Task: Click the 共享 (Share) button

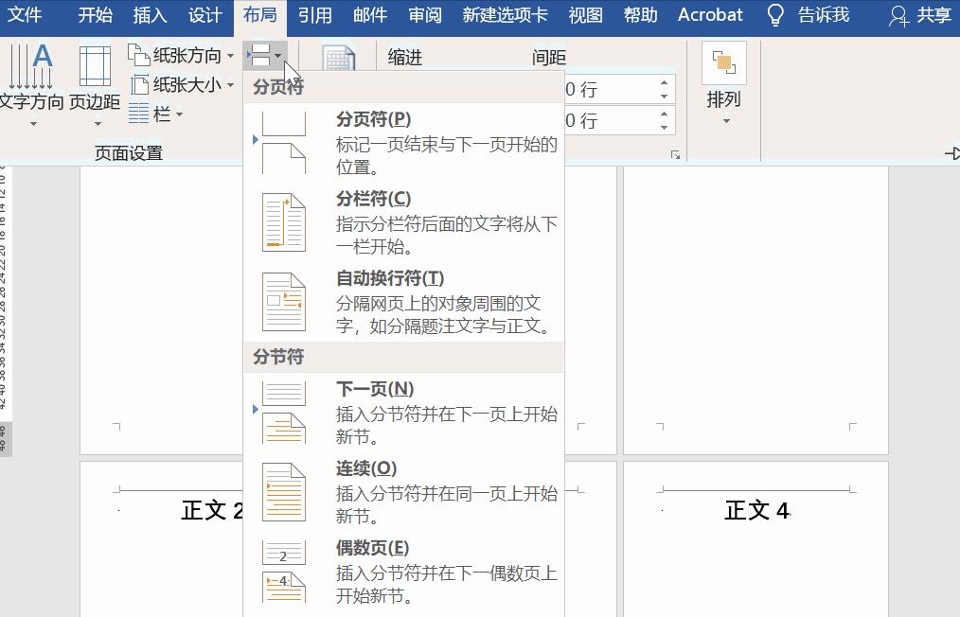Action: tap(923, 14)
